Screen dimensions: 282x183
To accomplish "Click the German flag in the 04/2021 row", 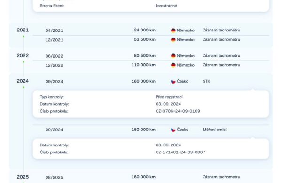I will [x=173, y=30].
